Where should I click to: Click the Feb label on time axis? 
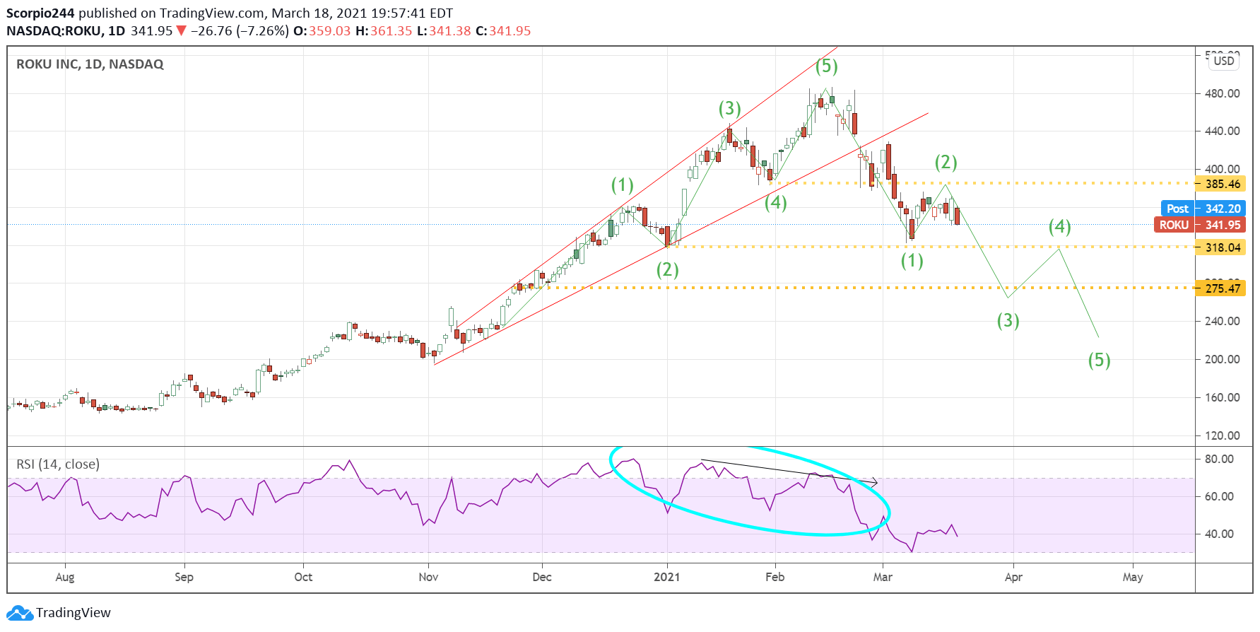point(775,577)
